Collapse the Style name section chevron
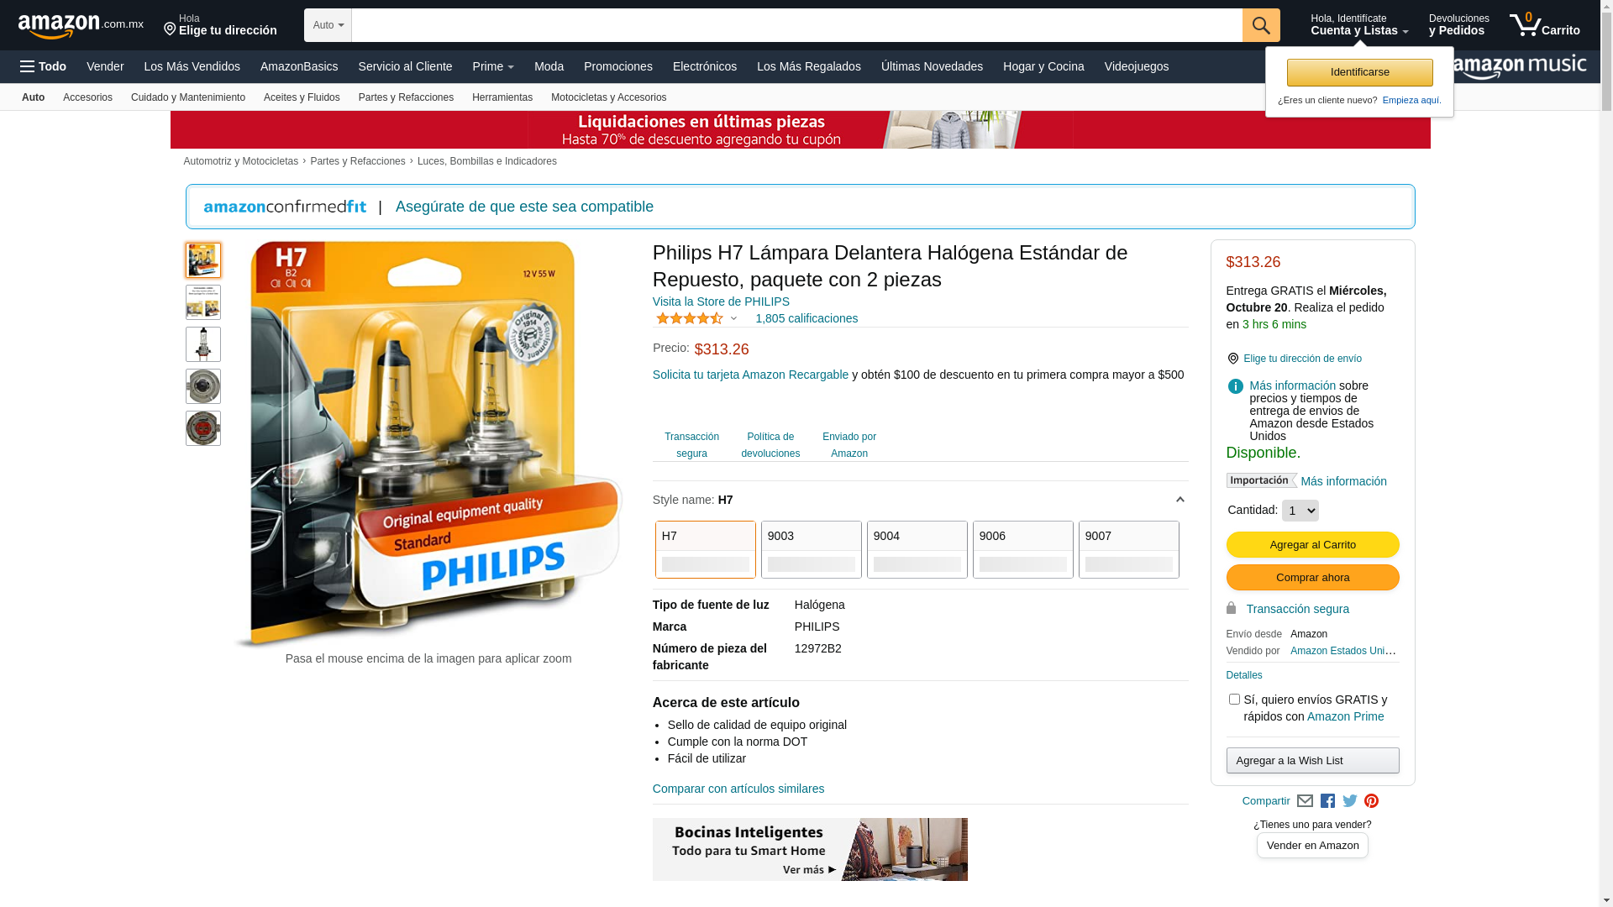 click(x=1180, y=500)
